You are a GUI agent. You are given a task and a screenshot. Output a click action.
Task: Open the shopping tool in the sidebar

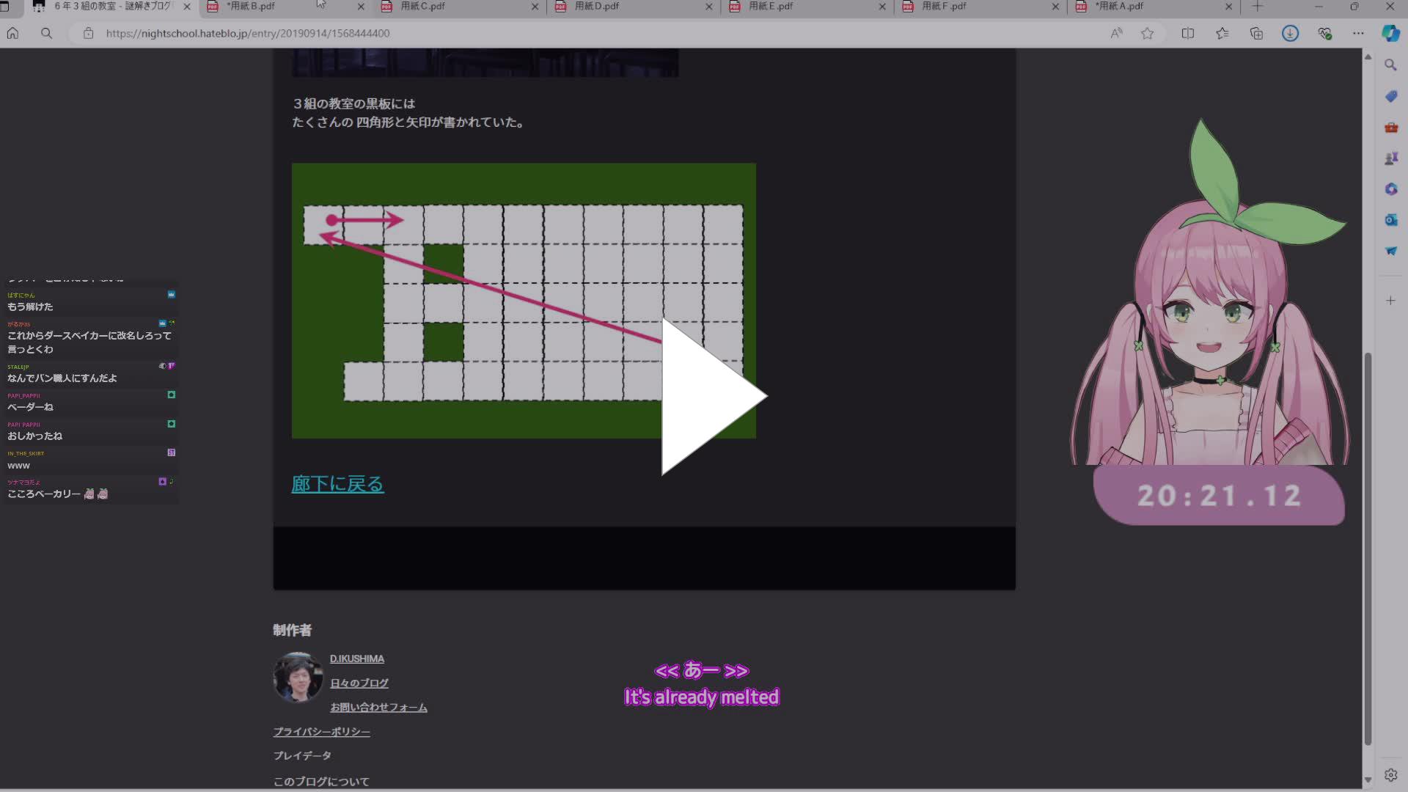[1390, 95]
